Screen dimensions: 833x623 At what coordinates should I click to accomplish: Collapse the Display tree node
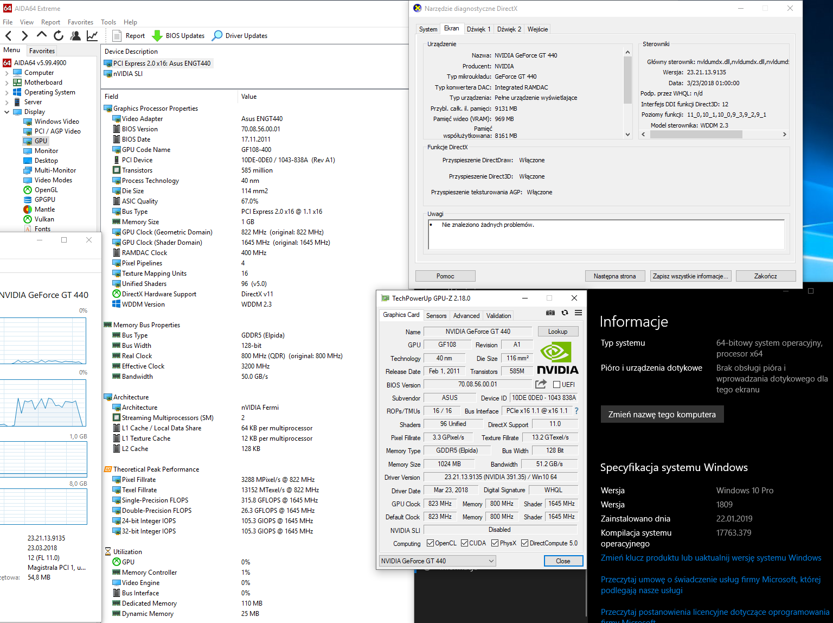pyautogui.click(x=7, y=112)
